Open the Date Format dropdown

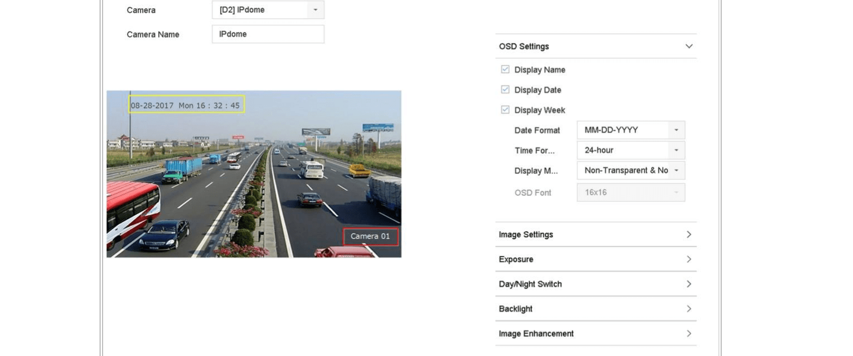click(x=631, y=130)
